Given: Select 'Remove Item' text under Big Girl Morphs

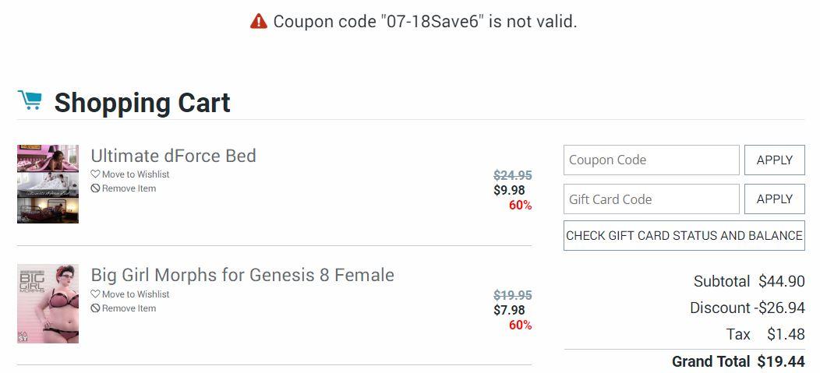Looking at the screenshot, I should click(129, 308).
